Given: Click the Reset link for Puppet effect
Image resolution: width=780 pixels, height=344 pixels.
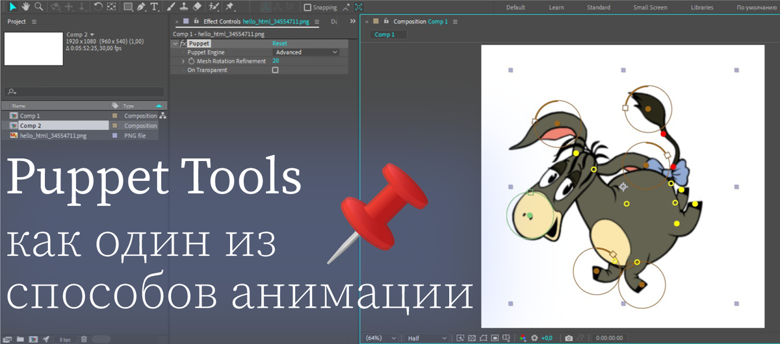Looking at the screenshot, I should click(x=279, y=43).
